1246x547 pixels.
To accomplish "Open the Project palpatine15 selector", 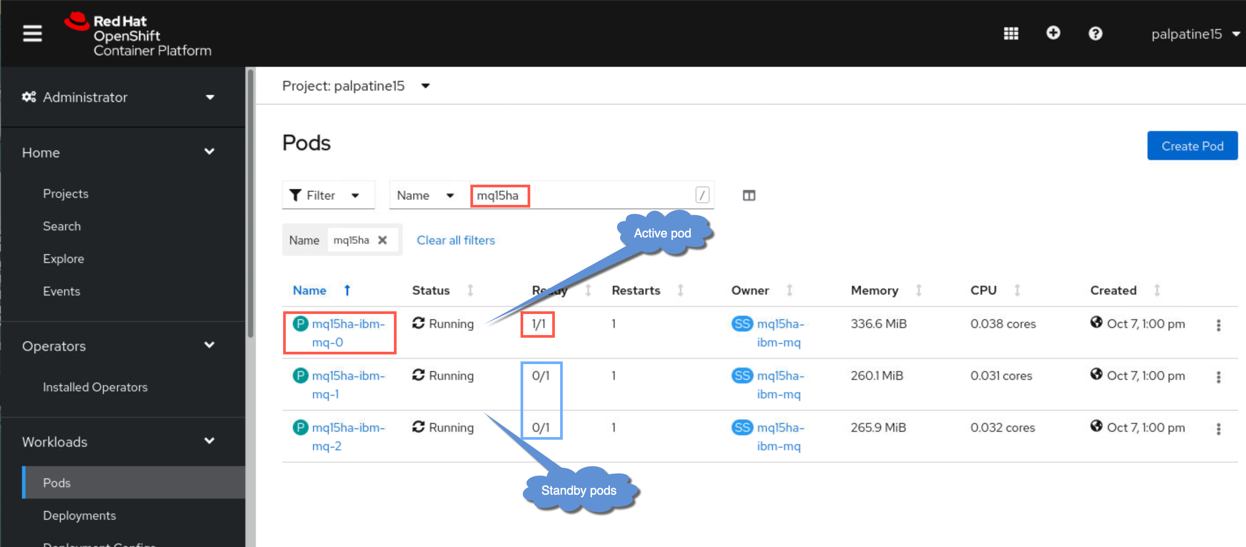I will click(356, 86).
